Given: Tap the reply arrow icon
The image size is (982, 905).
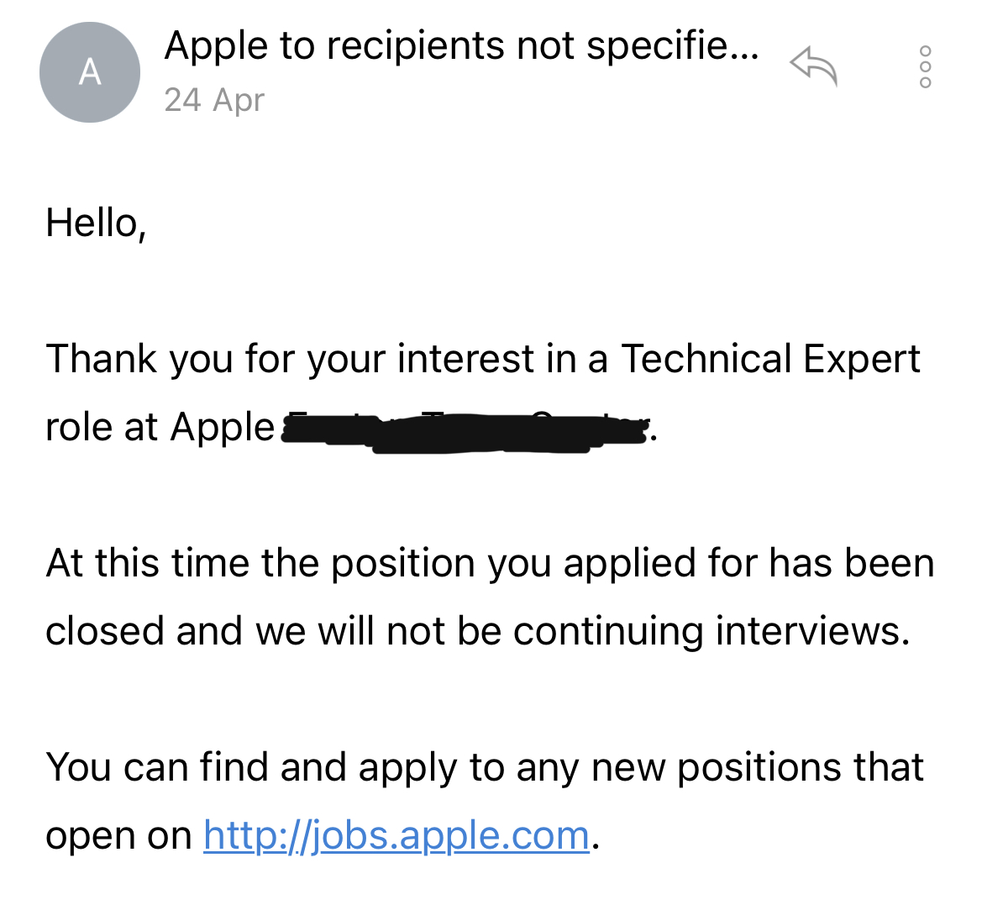Looking at the screenshot, I should coord(814,66).
